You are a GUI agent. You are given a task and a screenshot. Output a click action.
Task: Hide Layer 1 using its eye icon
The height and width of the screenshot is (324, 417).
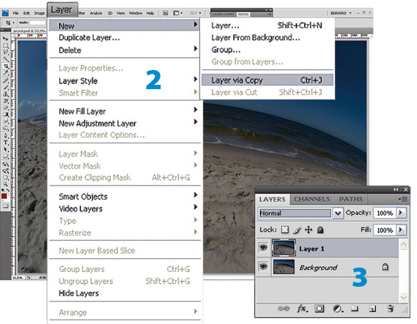(264, 248)
